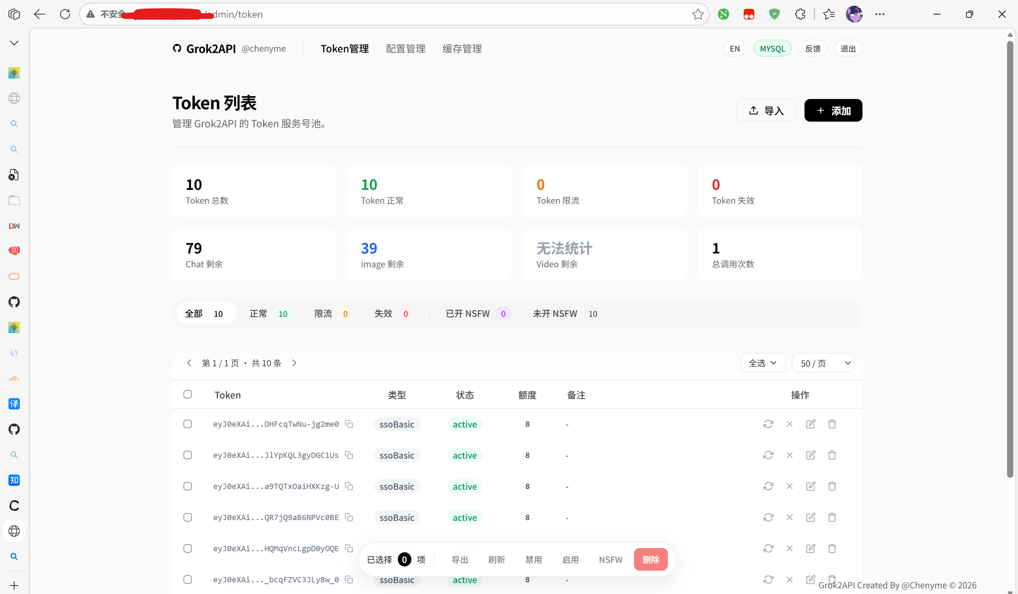The image size is (1018, 594).
Task: Check the a9TQTxOaiHXKzg-U token checkbox
Action: (187, 486)
